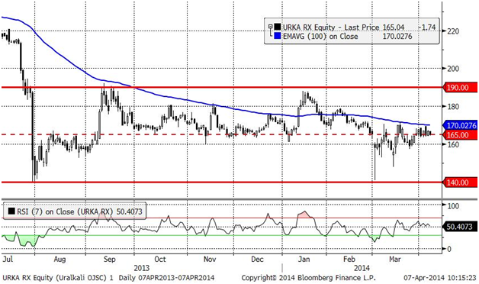Click the 'Nov' month axis label
Image resolution: width=479 pixels, height=284 pixels.
pos(210,260)
